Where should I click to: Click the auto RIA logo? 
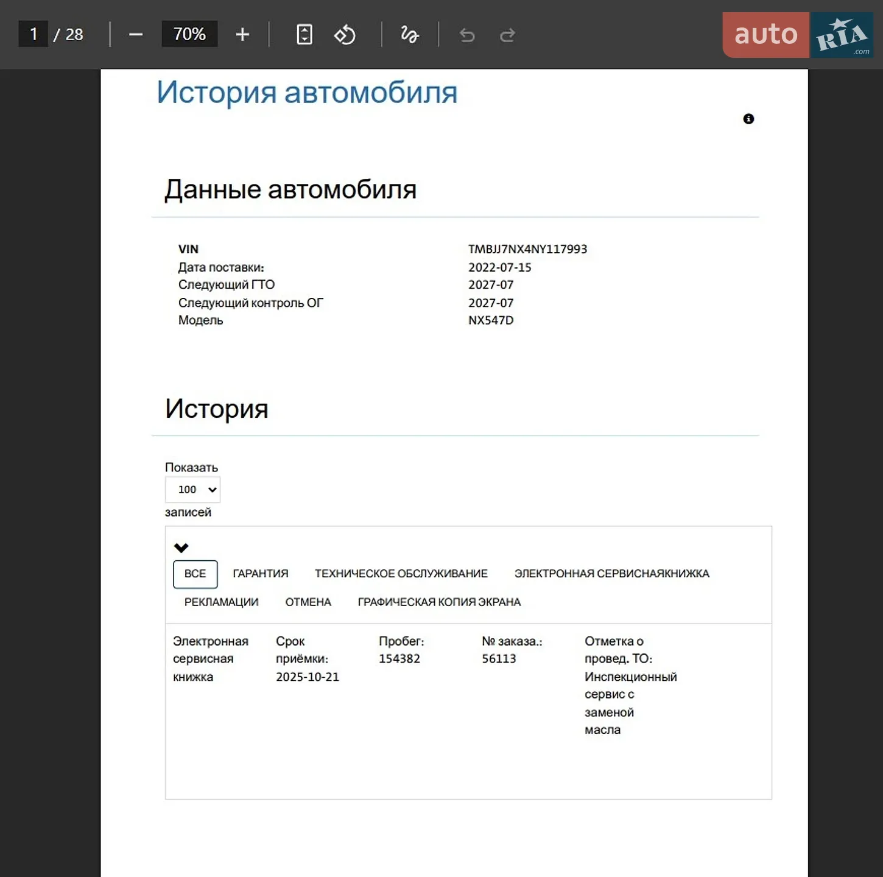click(x=798, y=35)
